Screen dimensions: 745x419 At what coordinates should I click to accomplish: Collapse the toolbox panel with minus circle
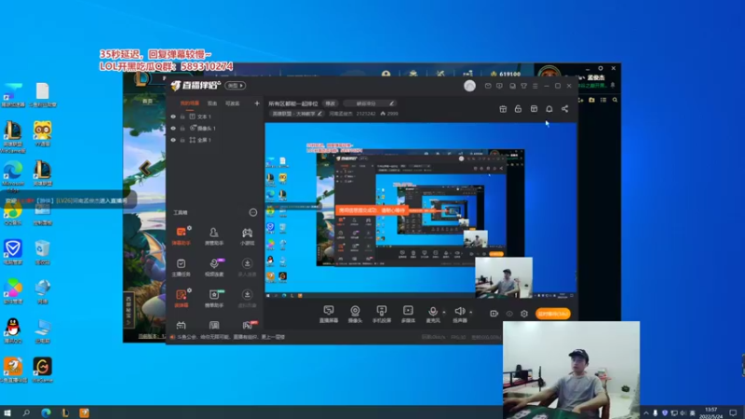[x=253, y=212]
